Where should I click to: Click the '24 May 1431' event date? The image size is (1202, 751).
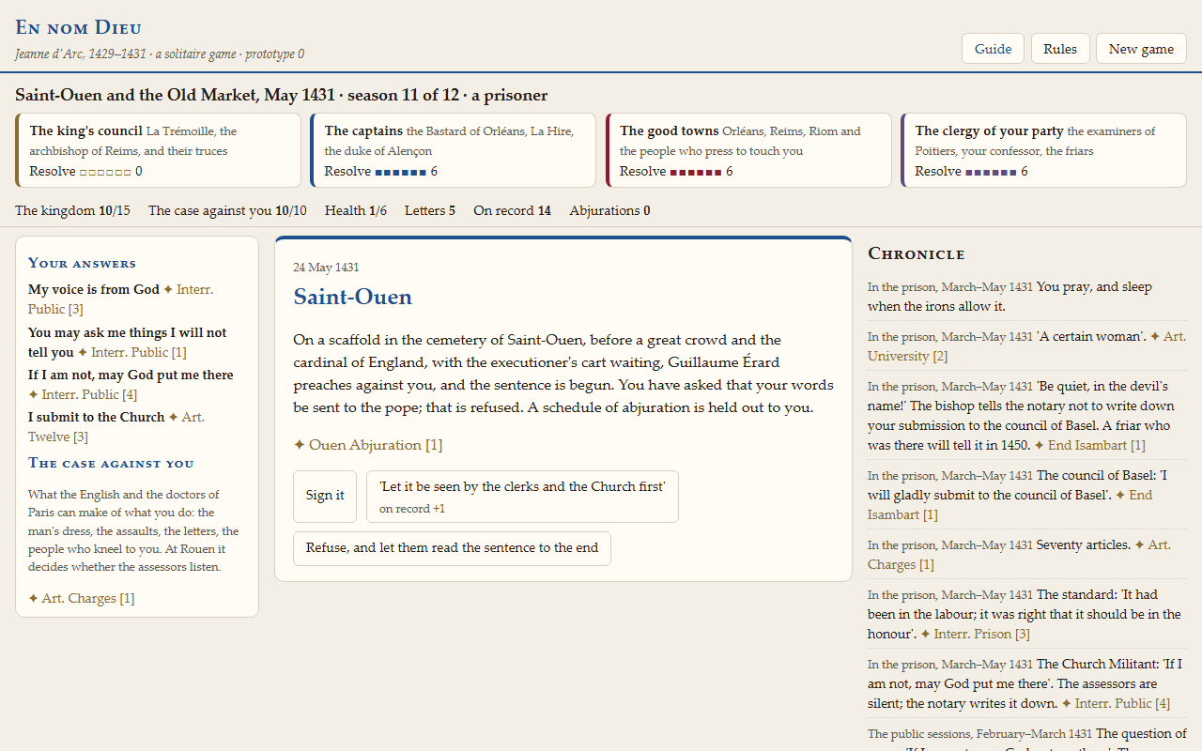click(326, 268)
